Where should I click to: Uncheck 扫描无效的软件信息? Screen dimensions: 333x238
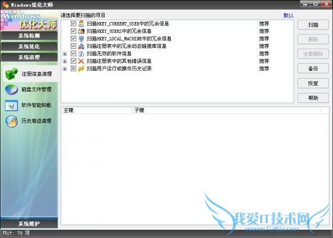(x=73, y=54)
